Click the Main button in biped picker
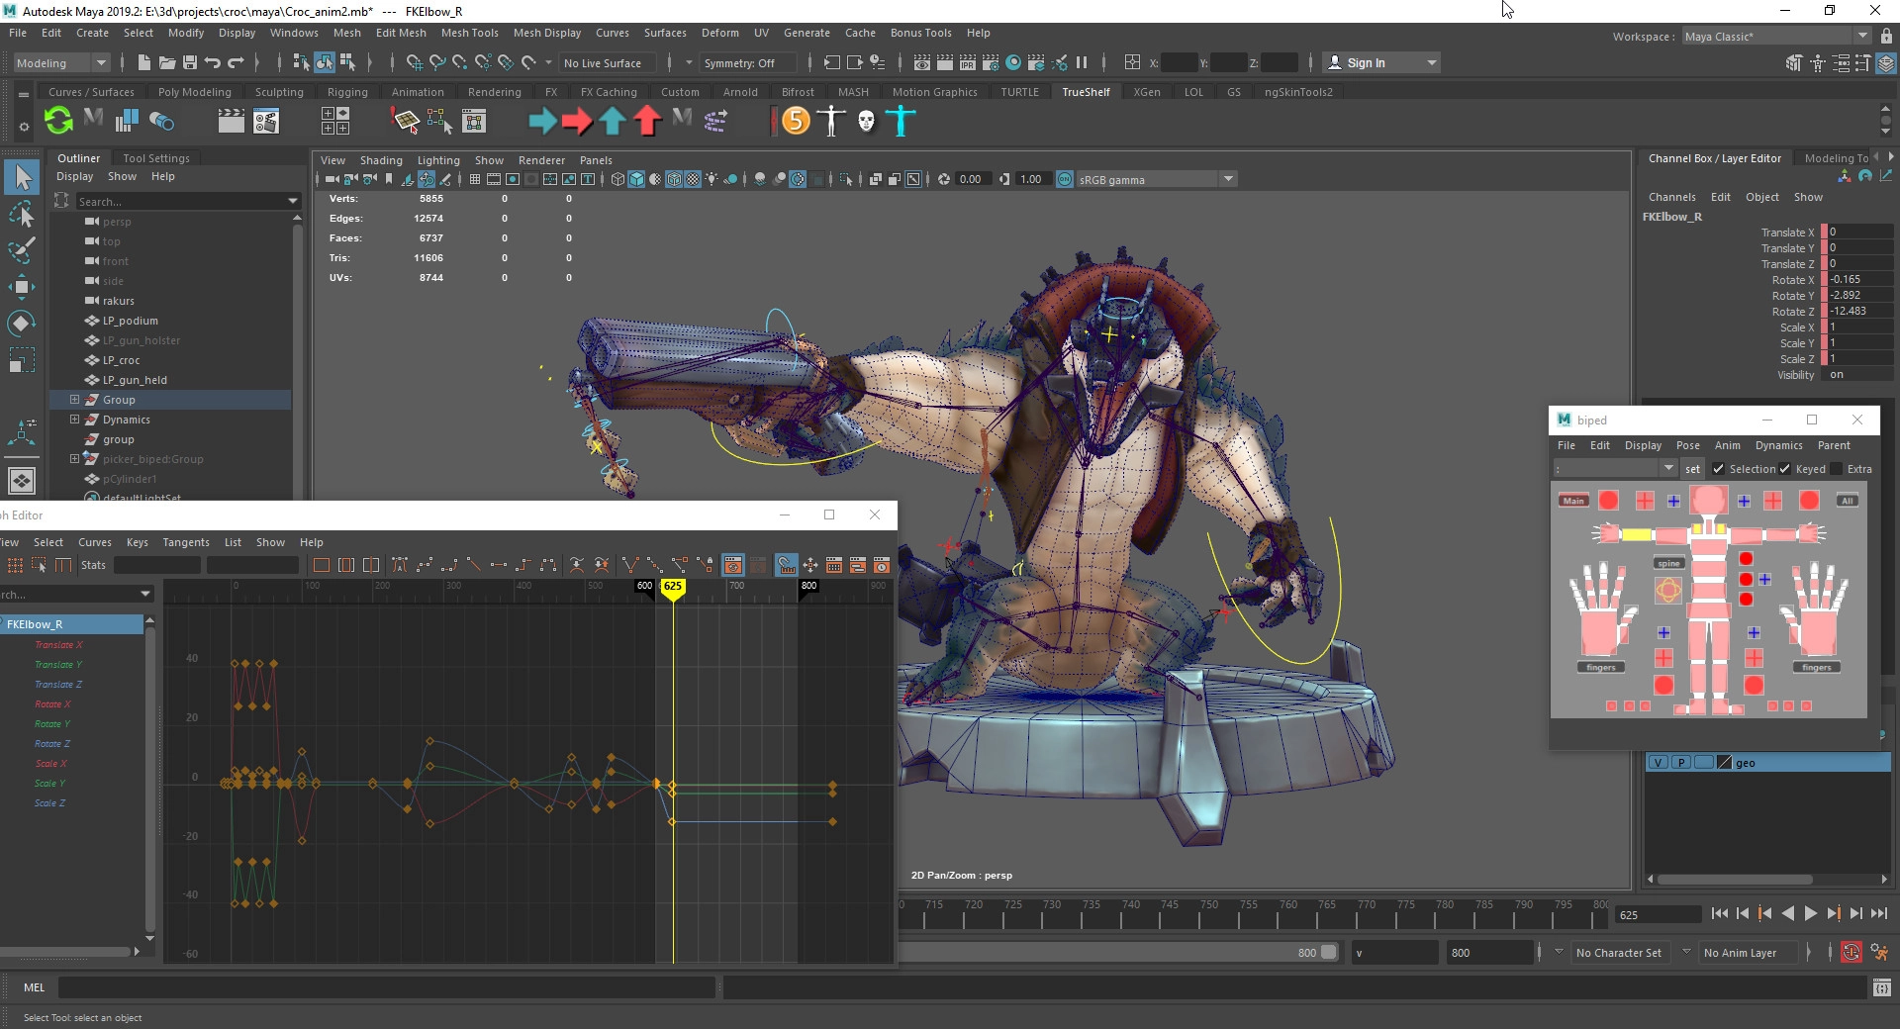 coord(1573,501)
